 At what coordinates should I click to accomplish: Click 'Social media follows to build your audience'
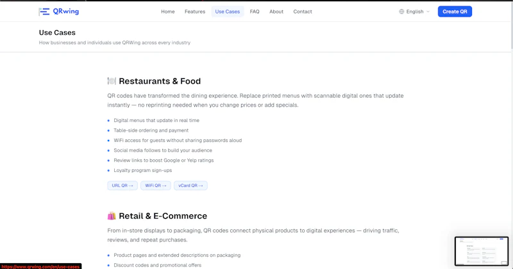tap(163, 150)
